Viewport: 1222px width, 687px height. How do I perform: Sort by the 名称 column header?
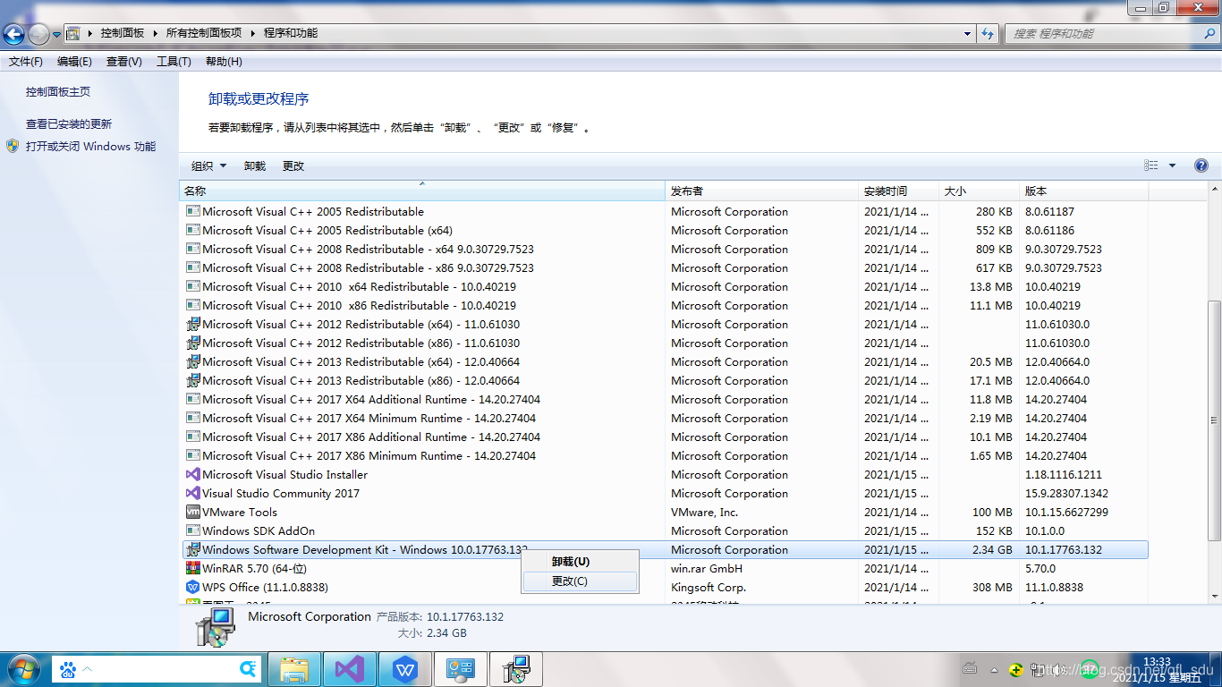tap(422, 191)
